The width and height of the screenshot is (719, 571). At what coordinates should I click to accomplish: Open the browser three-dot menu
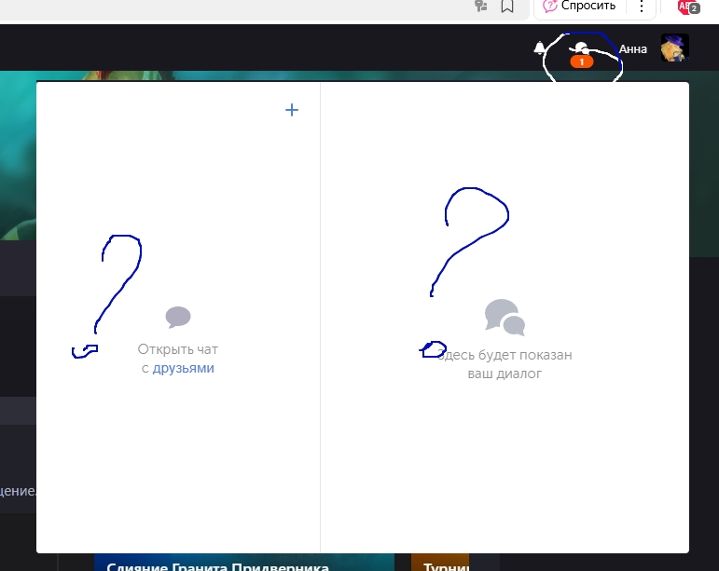coord(642,7)
